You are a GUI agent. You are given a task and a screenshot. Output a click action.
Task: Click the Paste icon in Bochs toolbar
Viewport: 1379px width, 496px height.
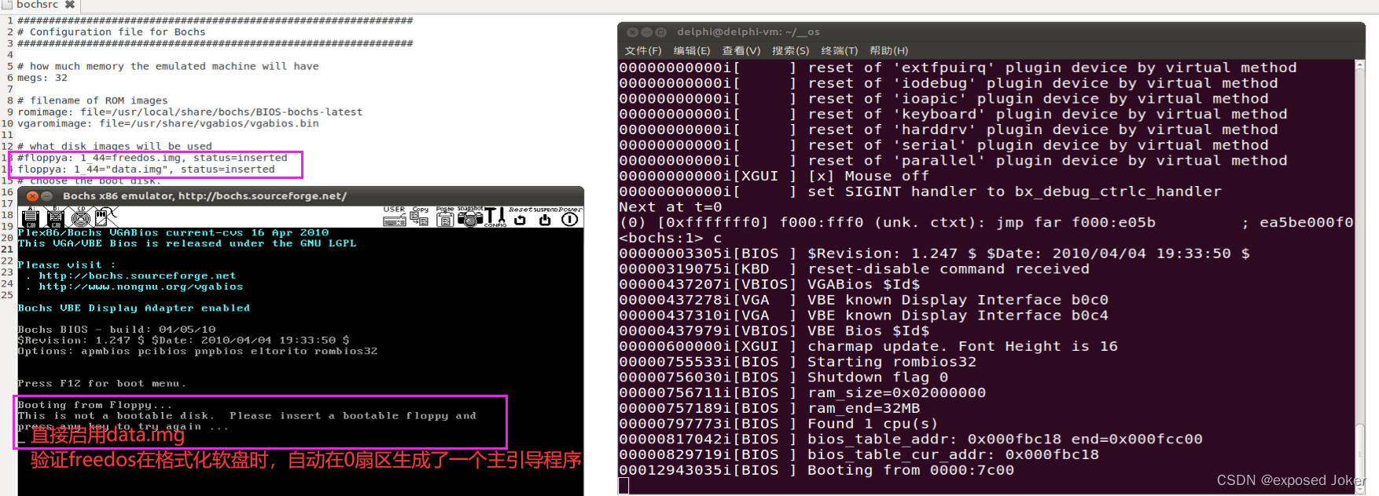click(x=445, y=217)
